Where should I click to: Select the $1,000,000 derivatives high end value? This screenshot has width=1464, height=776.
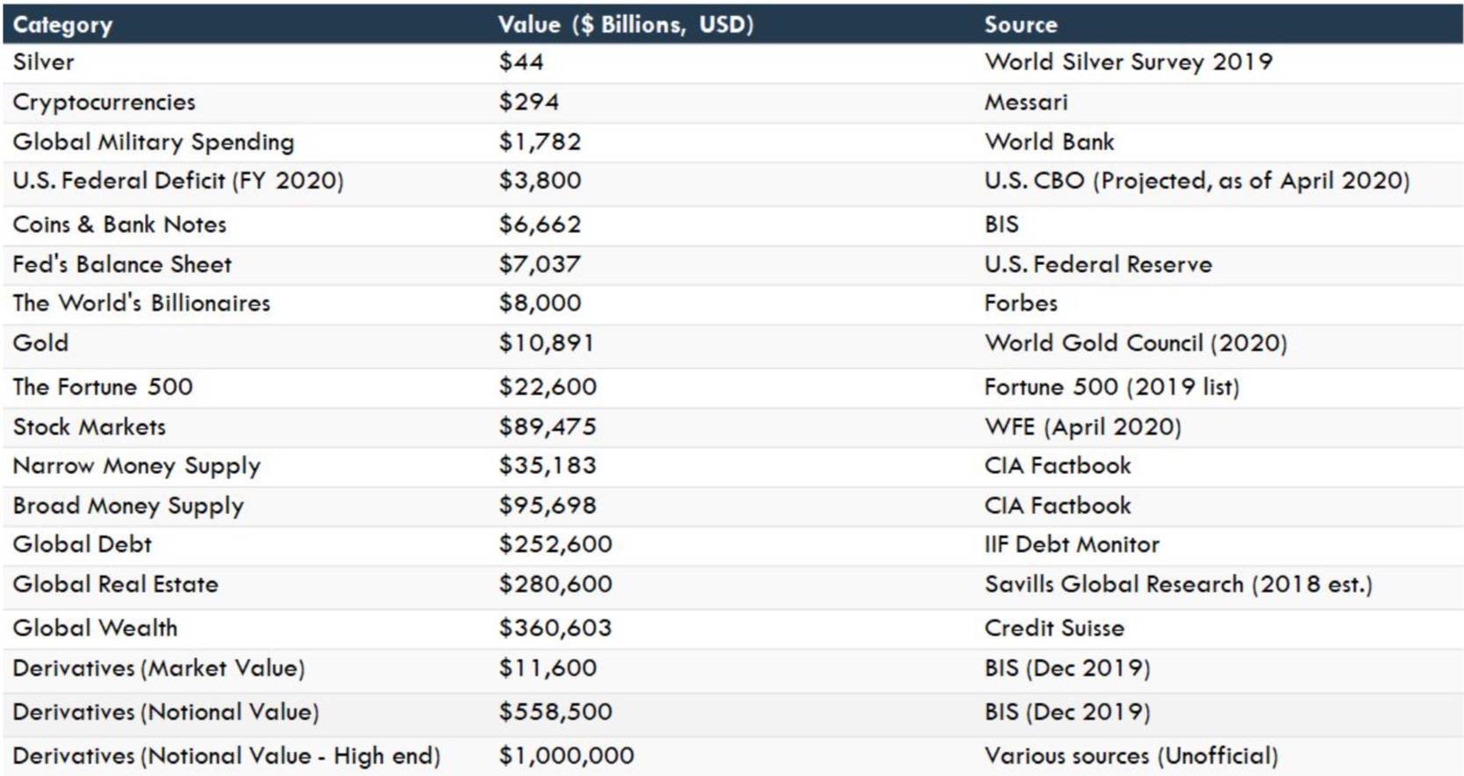coord(566,756)
